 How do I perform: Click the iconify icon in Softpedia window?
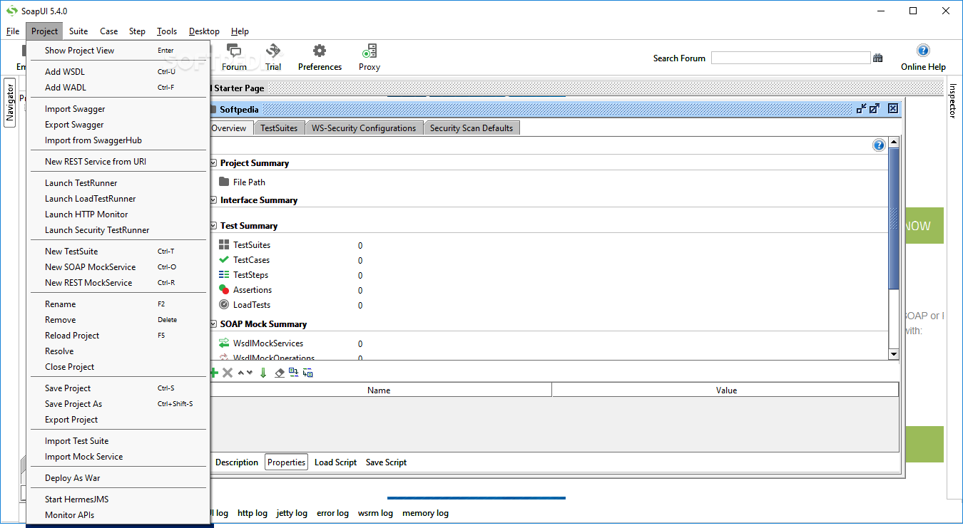tap(862, 108)
